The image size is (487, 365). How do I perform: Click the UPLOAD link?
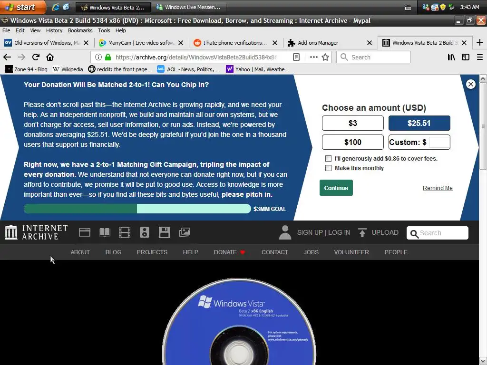tap(385, 232)
